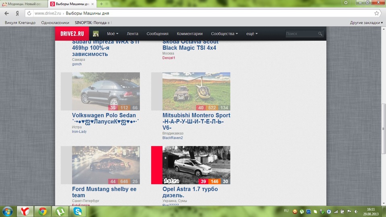Open Ford Mustang shelby ee team link
The image size is (386, 217).
[x=104, y=192]
